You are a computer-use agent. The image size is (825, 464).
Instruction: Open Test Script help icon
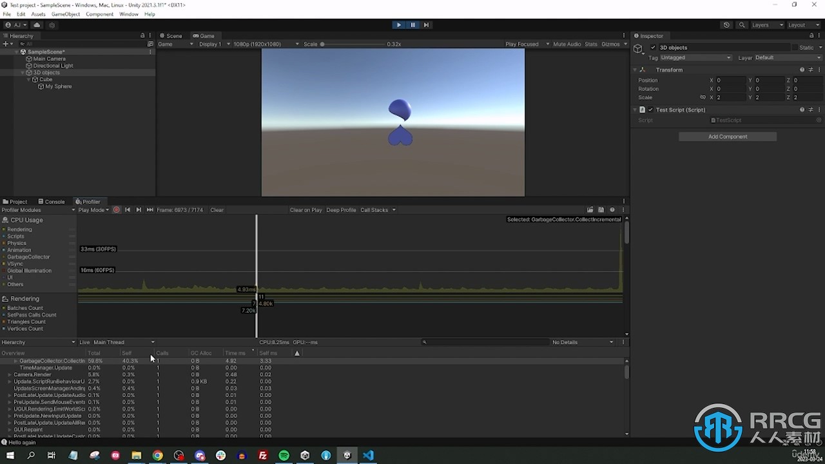(x=802, y=110)
